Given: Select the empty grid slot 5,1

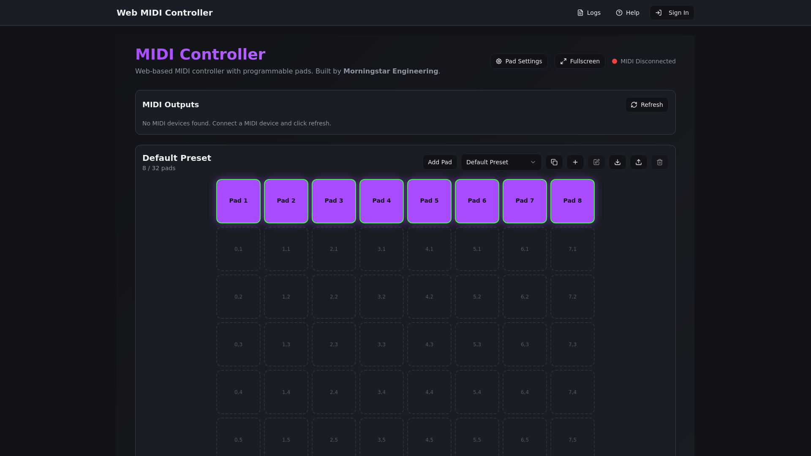Looking at the screenshot, I should pos(477,249).
